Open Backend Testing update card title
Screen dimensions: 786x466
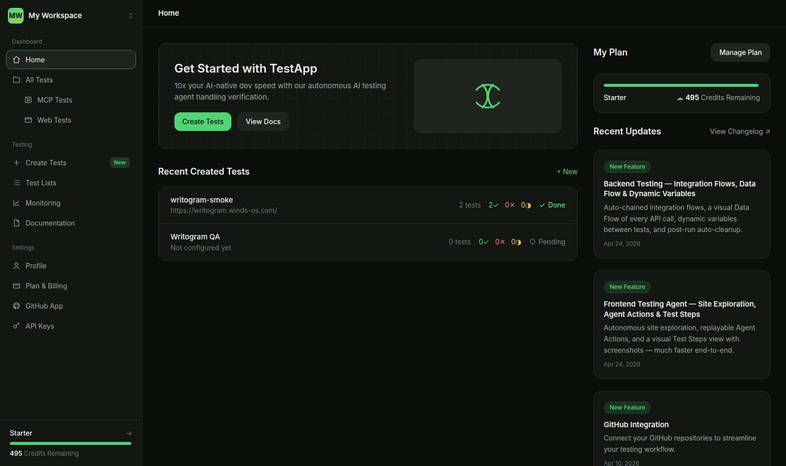point(679,189)
